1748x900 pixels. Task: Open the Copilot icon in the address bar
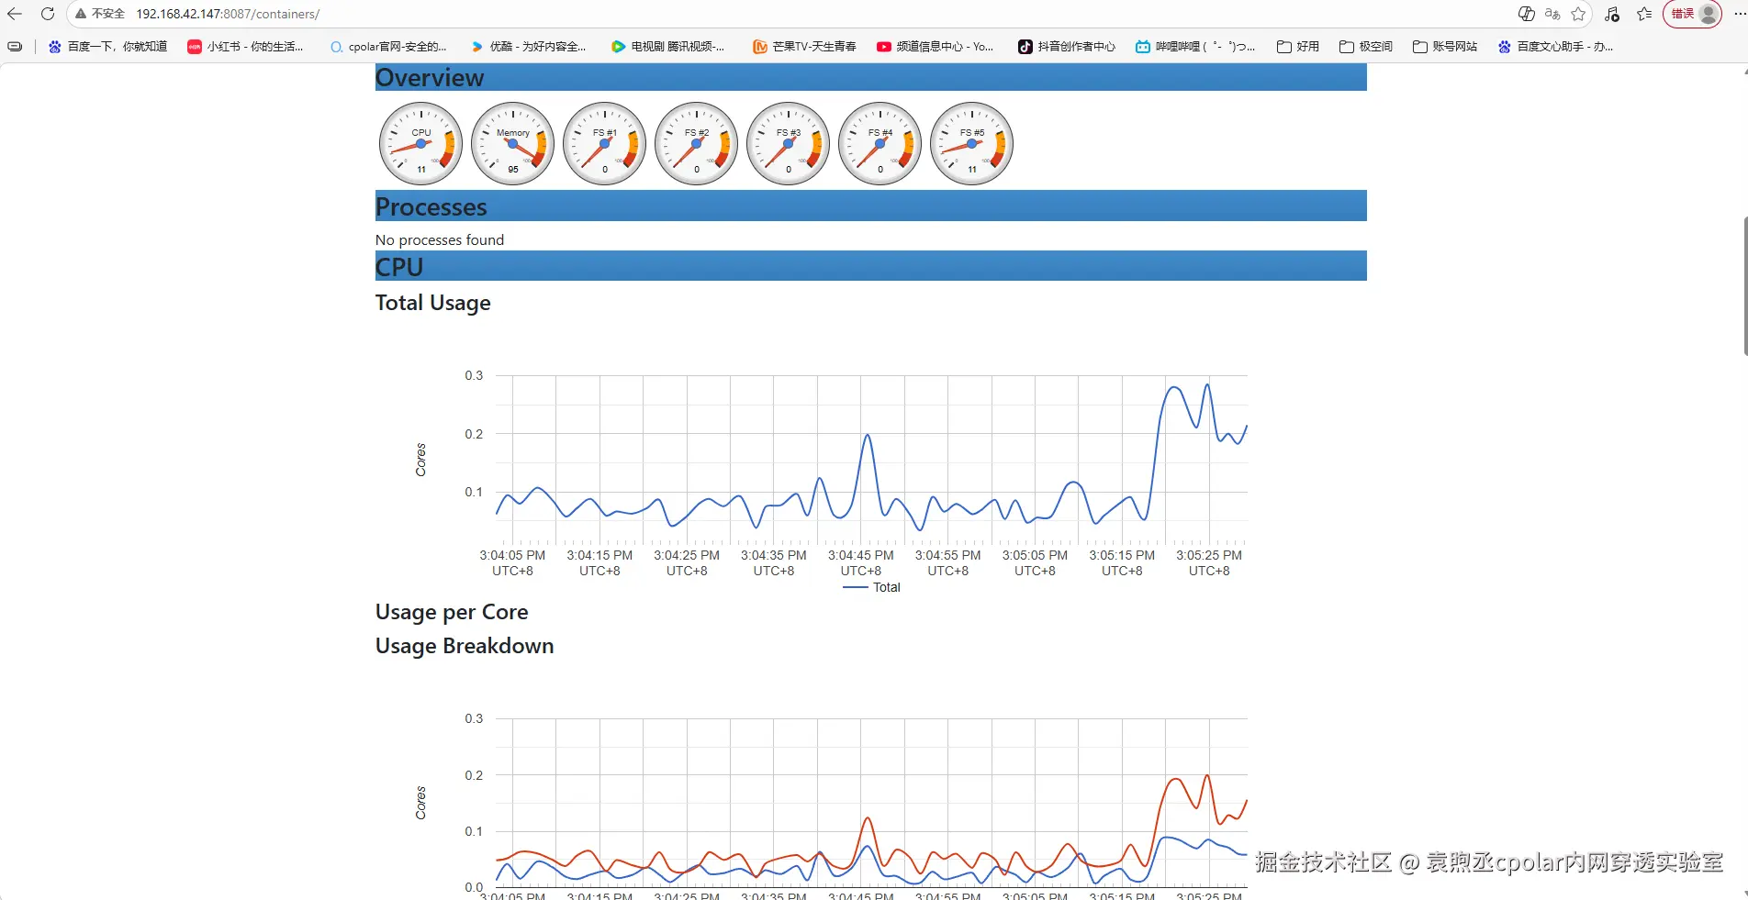click(x=1527, y=14)
